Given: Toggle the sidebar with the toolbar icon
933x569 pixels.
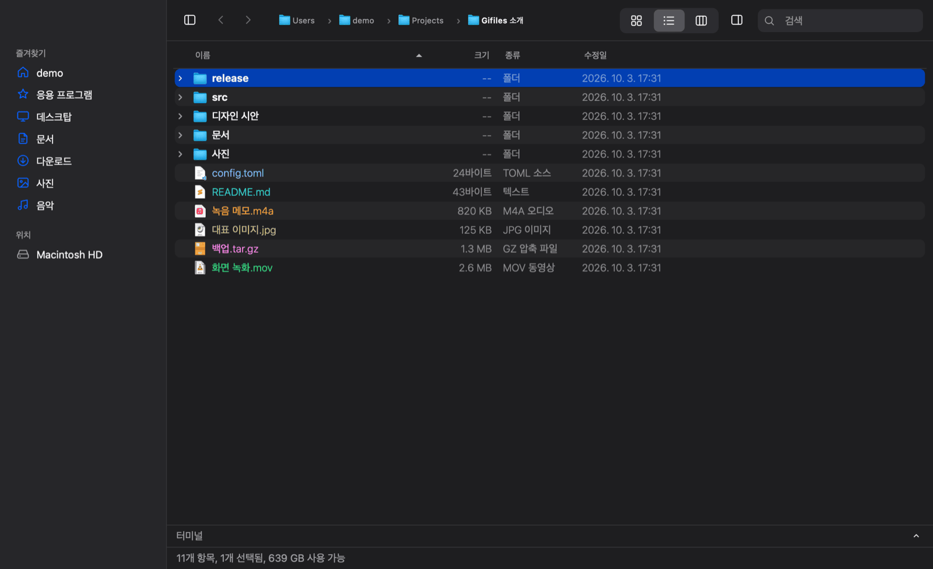Looking at the screenshot, I should (190, 20).
